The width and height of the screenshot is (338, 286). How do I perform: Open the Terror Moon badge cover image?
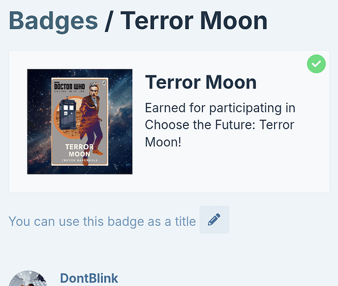pyautogui.click(x=79, y=122)
